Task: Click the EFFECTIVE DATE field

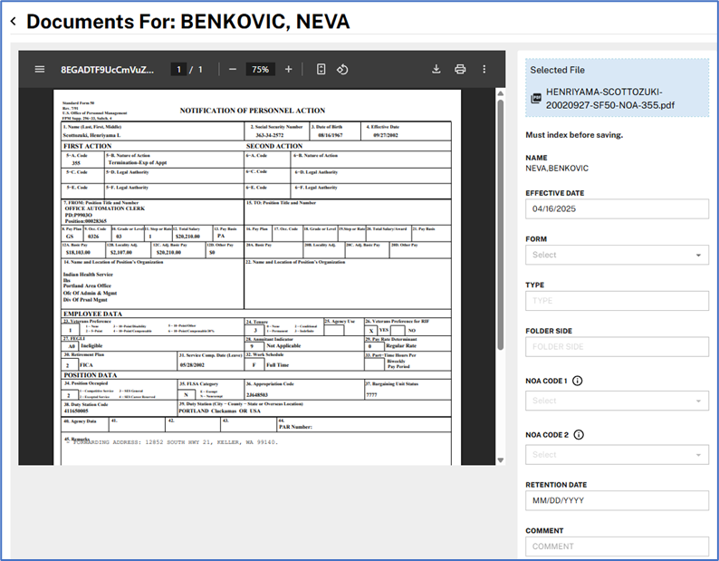Action: tap(617, 208)
